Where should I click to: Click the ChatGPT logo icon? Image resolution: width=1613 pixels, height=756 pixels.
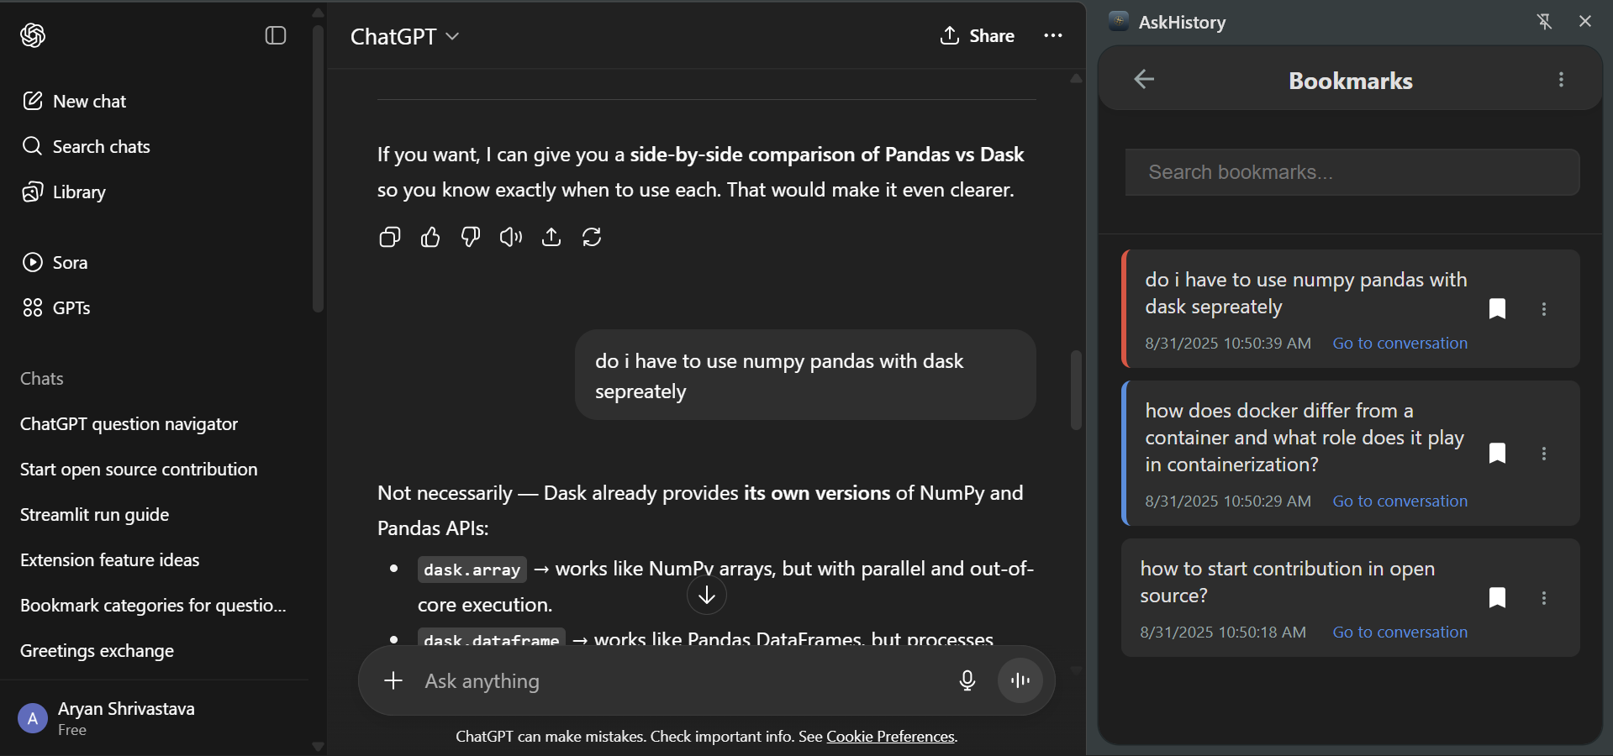click(33, 35)
